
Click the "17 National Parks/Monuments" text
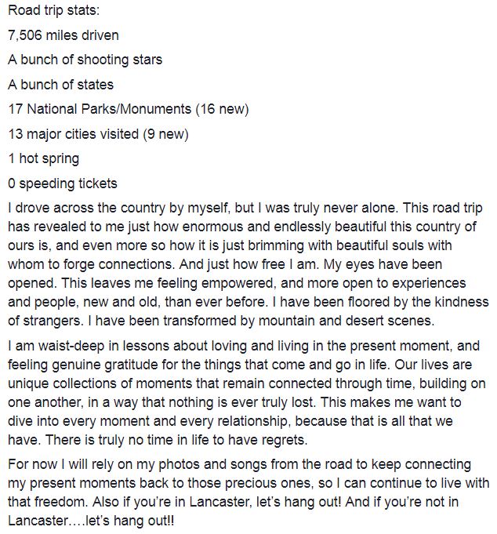[100, 109]
